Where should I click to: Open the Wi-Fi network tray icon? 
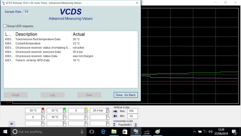(x=205, y=132)
